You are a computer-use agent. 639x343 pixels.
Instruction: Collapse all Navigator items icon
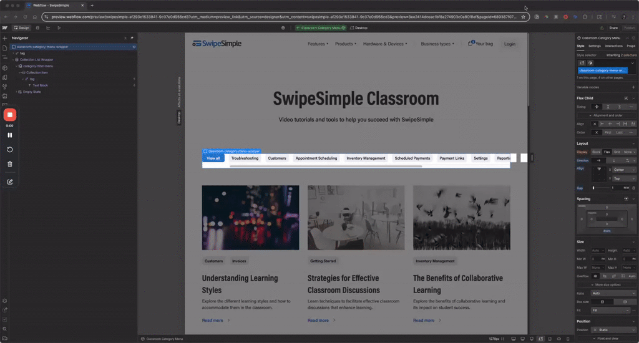coord(125,38)
